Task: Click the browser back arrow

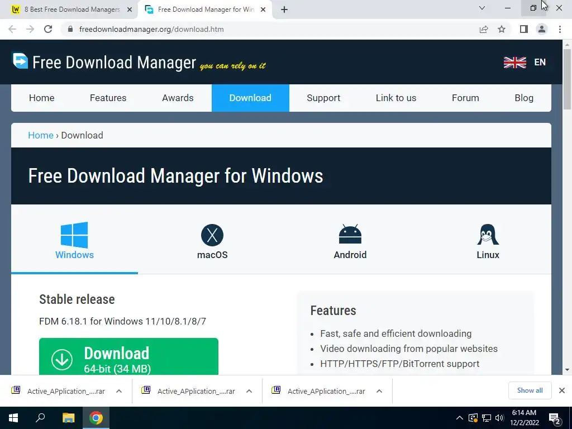Action: click(x=12, y=29)
